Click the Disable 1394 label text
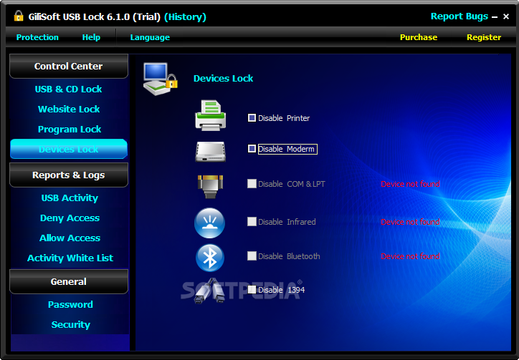This screenshot has height=360, width=519. point(281,290)
